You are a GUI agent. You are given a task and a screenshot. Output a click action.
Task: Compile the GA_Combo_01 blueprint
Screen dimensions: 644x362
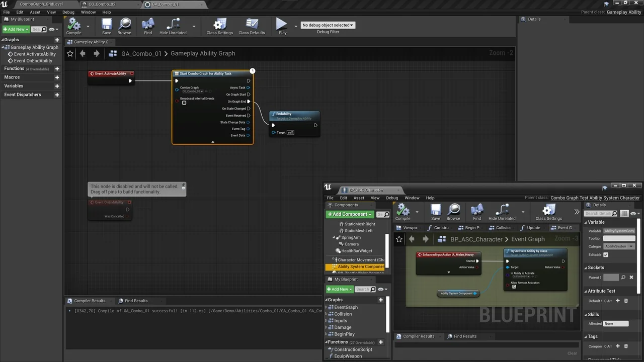(73, 26)
